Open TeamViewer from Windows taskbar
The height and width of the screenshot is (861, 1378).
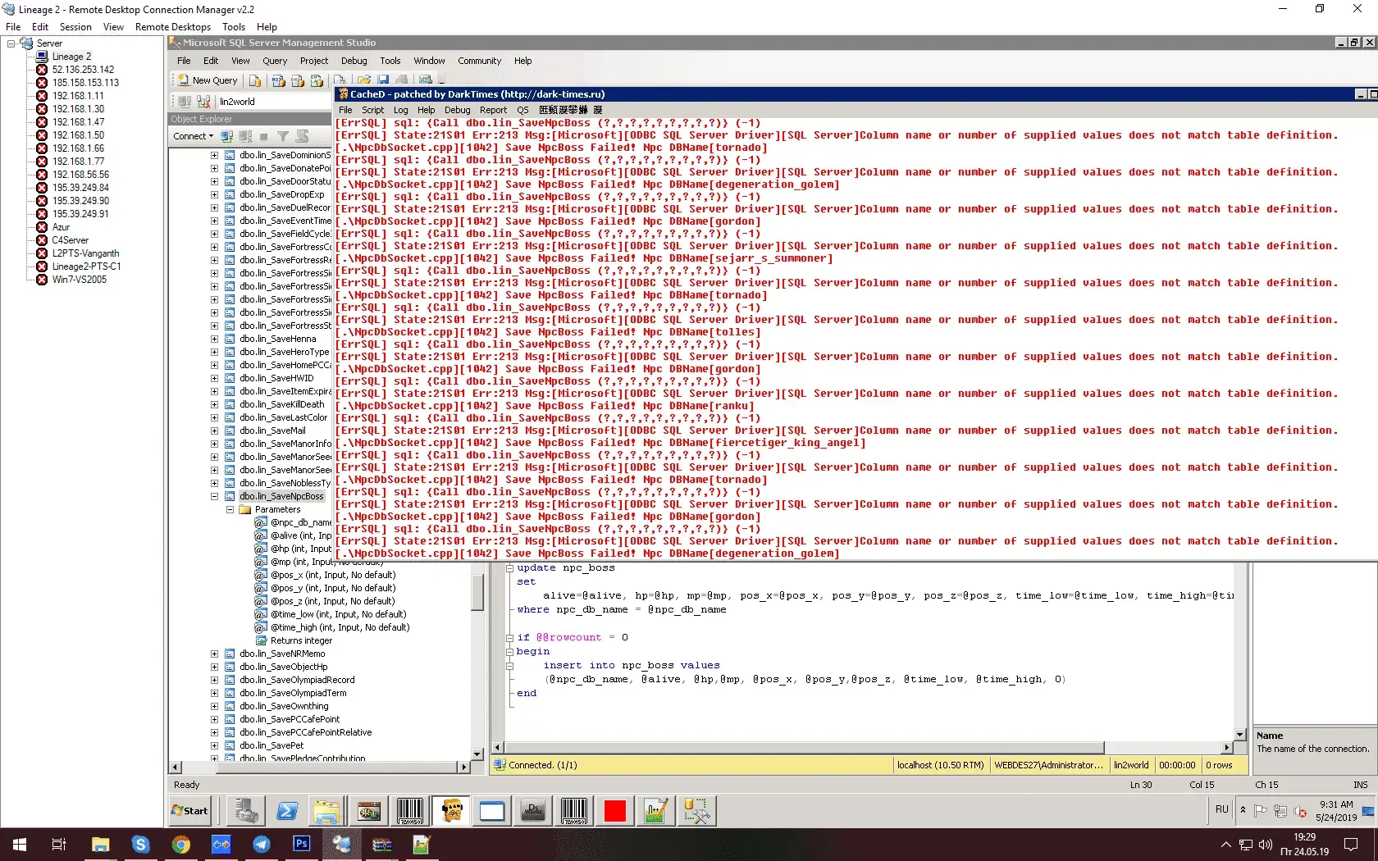coord(221,845)
